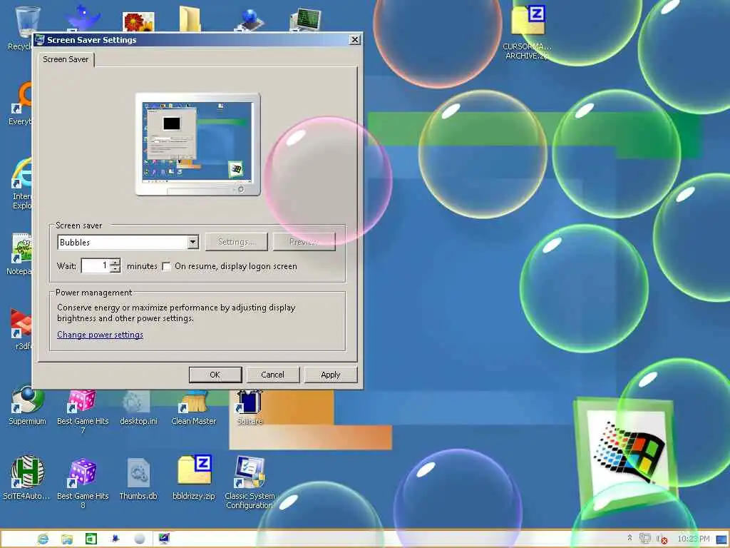Click Internet Explorer icon in taskbar
Viewport: 730px width, 548px height.
43,539
